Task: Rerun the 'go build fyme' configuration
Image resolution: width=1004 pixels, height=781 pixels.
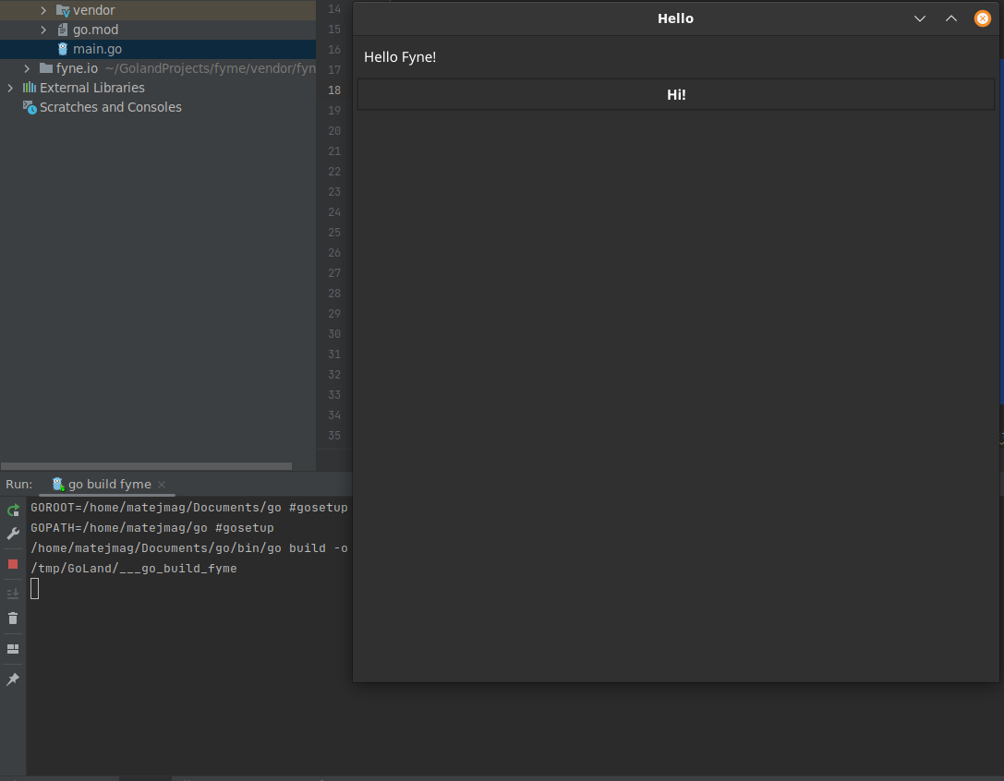Action: [x=13, y=509]
